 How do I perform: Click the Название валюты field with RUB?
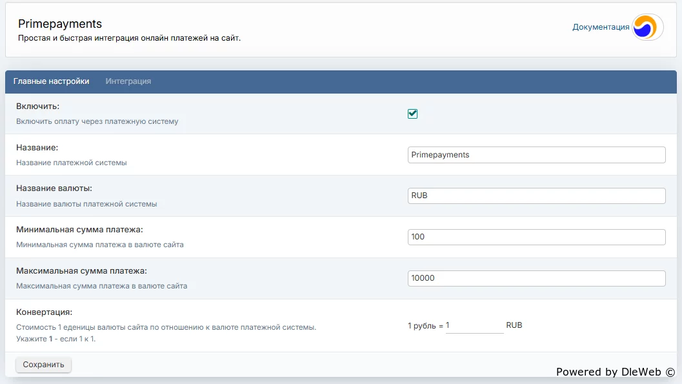pyautogui.click(x=536, y=196)
